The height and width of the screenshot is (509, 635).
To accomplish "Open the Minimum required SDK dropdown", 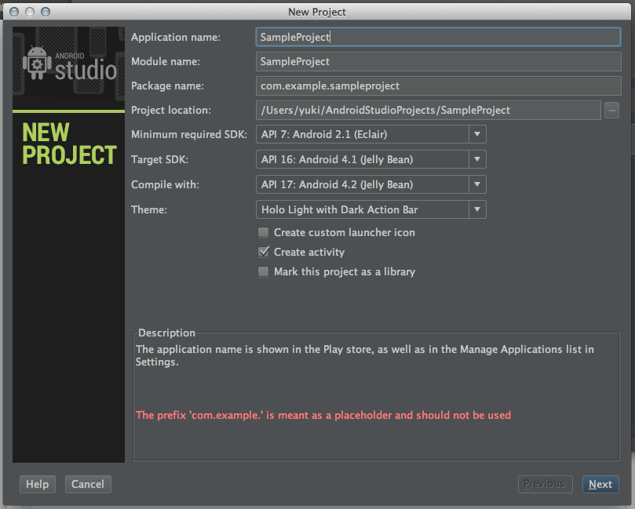I will pyautogui.click(x=370, y=134).
